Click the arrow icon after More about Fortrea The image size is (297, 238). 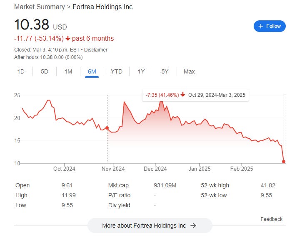click(x=193, y=226)
